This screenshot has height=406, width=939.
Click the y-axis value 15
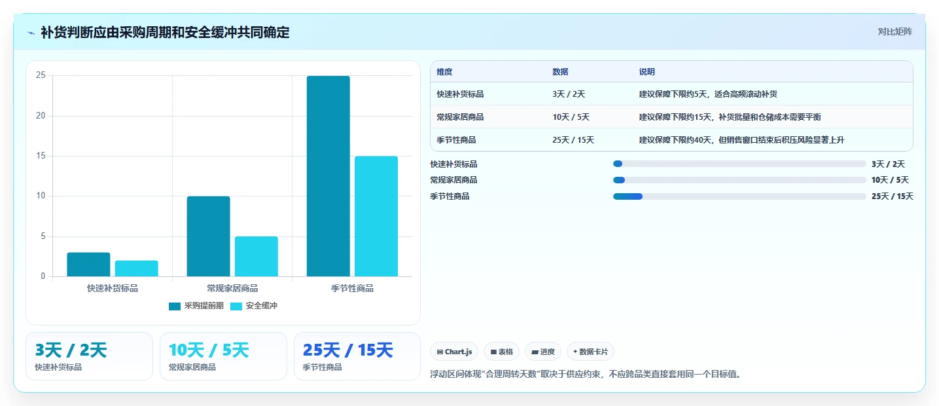point(41,156)
